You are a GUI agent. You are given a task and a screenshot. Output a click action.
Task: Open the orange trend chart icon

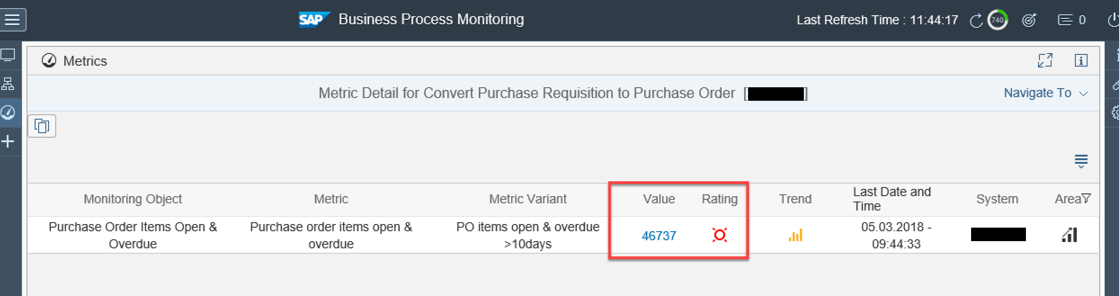(795, 235)
